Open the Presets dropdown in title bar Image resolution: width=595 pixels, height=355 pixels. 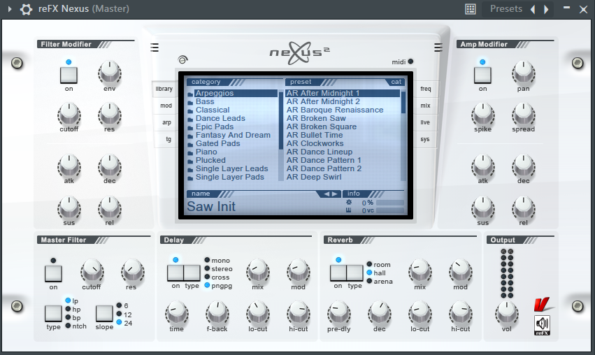coord(506,8)
